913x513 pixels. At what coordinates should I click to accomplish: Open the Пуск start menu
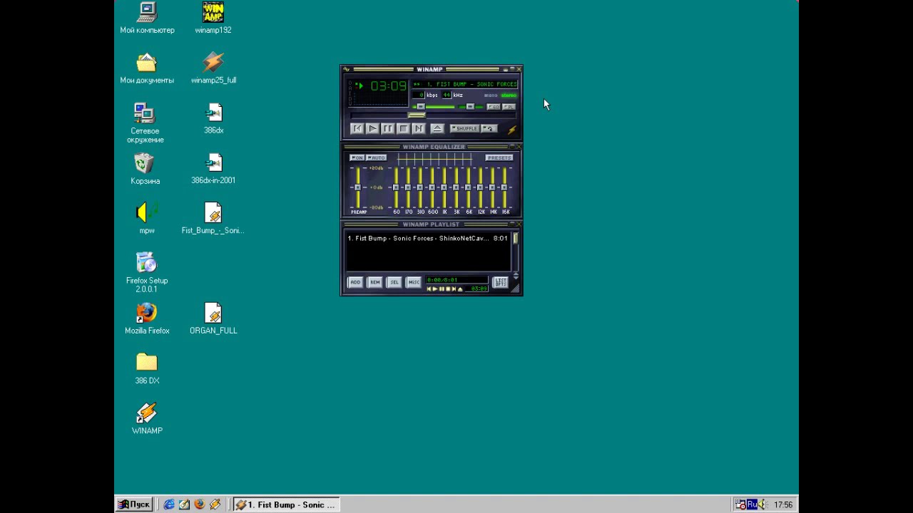pyautogui.click(x=134, y=504)
